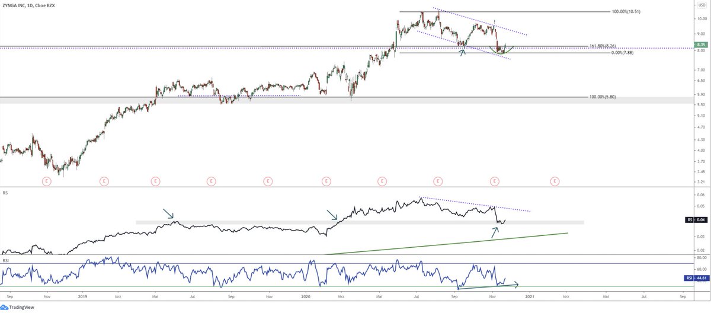Click the 0.03 value on RS axis
The height and width of the screenshot is (313, 711).
click(x=702, y=236)
